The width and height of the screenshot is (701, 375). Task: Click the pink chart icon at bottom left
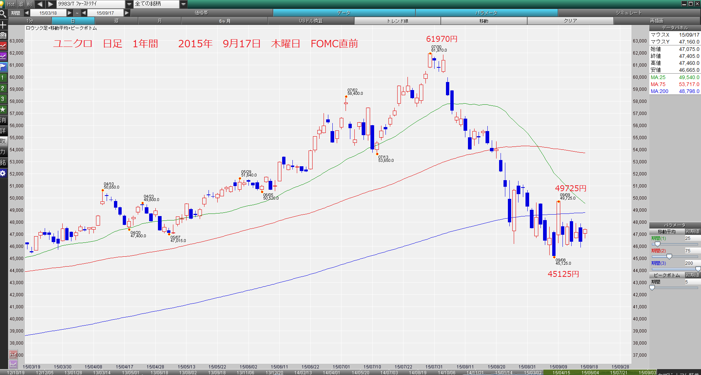[x=13, y=354]
